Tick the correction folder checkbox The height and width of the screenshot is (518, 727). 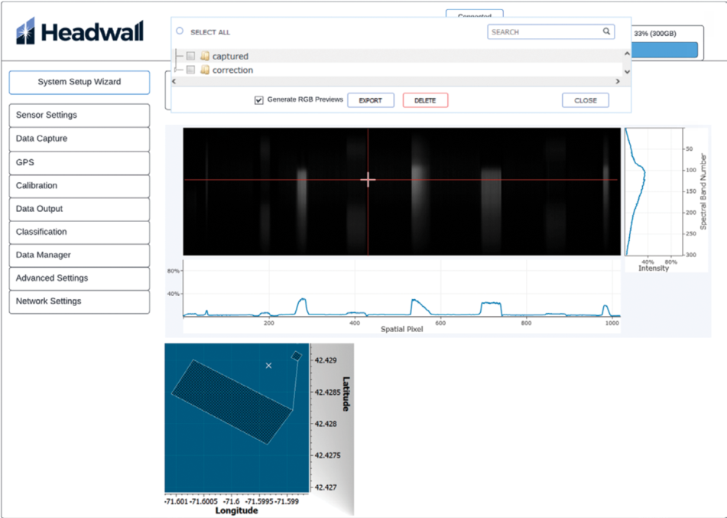190,70
